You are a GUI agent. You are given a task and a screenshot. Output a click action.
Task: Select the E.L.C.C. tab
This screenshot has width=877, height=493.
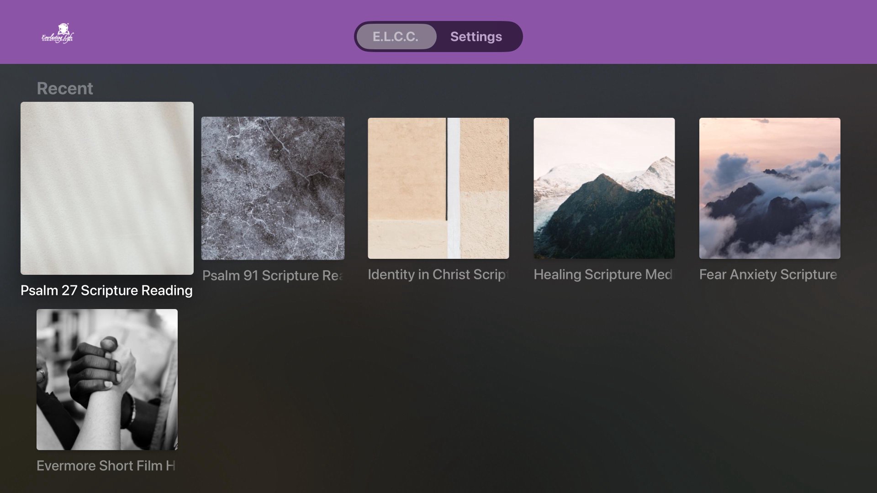pos(396,37)
